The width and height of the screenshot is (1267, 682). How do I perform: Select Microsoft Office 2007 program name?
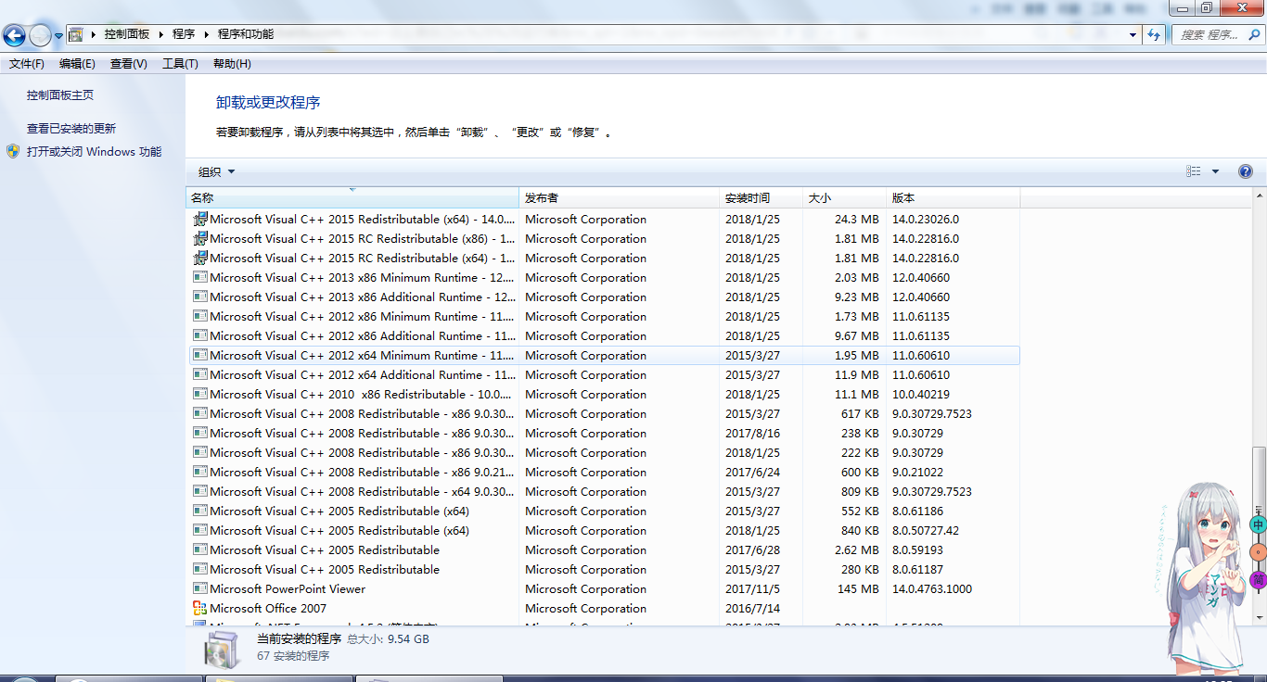[x=268, y=609]
